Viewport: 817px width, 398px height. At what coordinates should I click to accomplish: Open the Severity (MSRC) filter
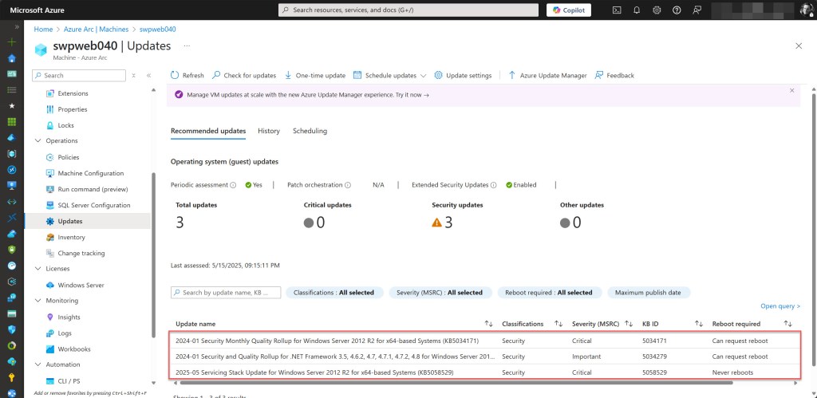440,293
